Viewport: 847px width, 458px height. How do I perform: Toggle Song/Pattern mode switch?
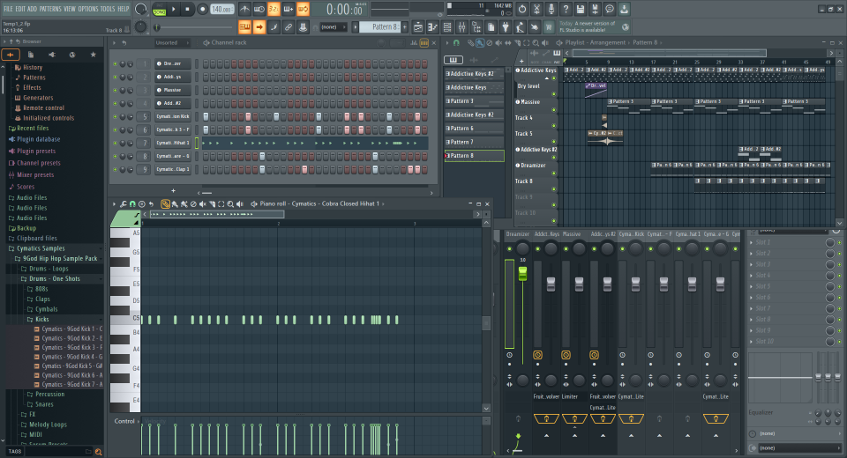[x=159, y=9]
